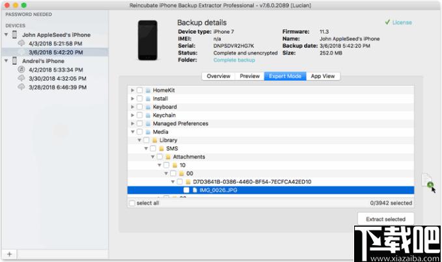442x262 pixels.
Task: Collapse the folder named 10
Action: [159, 165]
